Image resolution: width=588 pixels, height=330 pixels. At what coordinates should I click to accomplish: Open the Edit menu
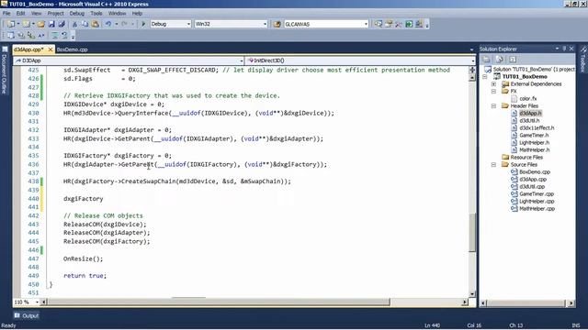20,13
